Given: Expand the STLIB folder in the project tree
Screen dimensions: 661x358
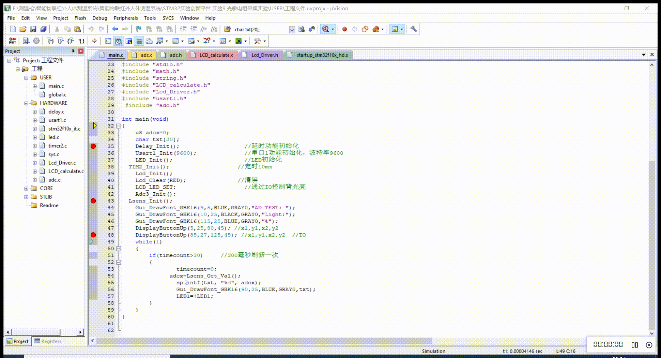Looking at the screenshot, I should pyautogui.click(x=26, y=197).
